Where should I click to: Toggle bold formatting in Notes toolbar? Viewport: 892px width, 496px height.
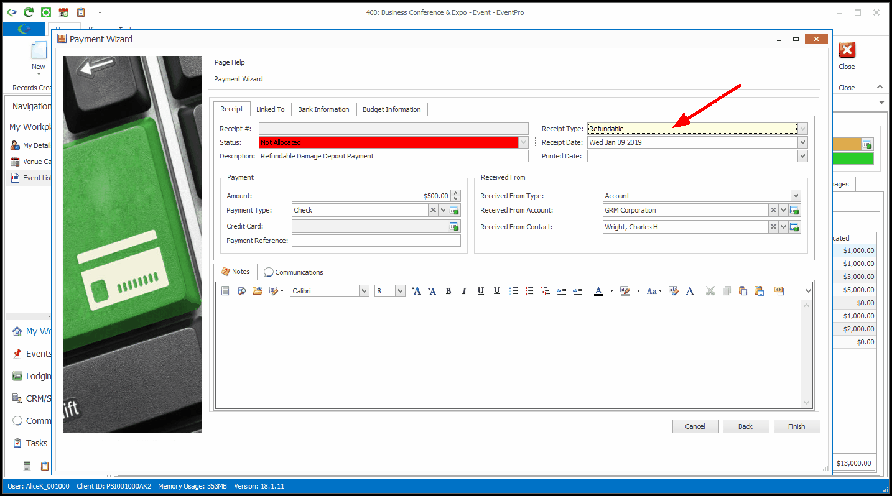click(448, 291)
